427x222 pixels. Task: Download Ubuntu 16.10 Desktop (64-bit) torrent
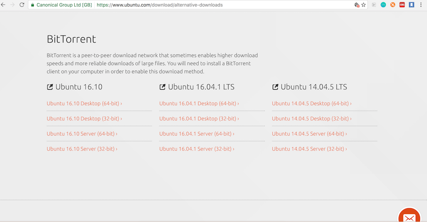point(84,103)
